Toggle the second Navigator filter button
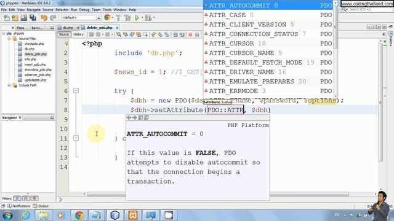Image resolution: width=394 pixels, height=221 pixels. click(26, 198)
